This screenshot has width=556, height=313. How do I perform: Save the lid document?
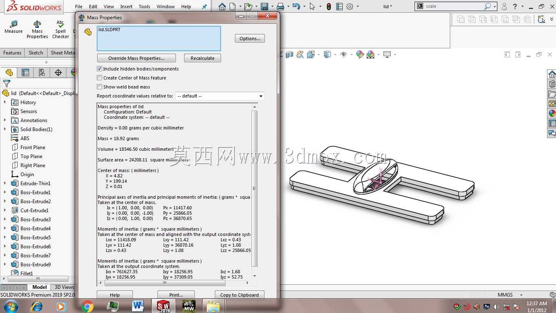(x=264, y=7)
